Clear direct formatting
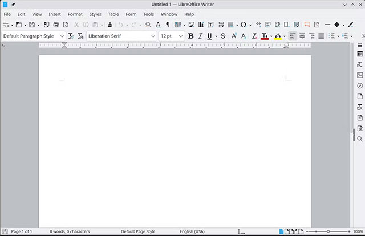The height and width of the screenshot is (236, 365). pos(254,36)
